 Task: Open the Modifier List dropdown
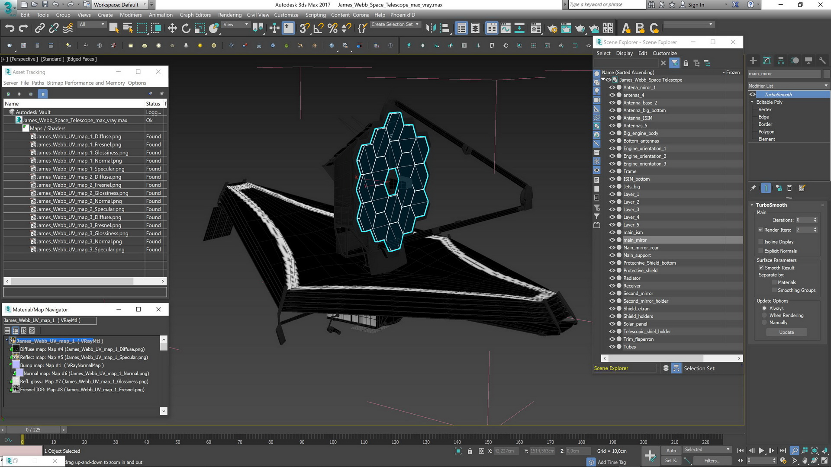click(x=789, y=86)
